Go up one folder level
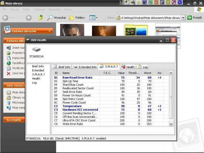 (x=41, y=17)
